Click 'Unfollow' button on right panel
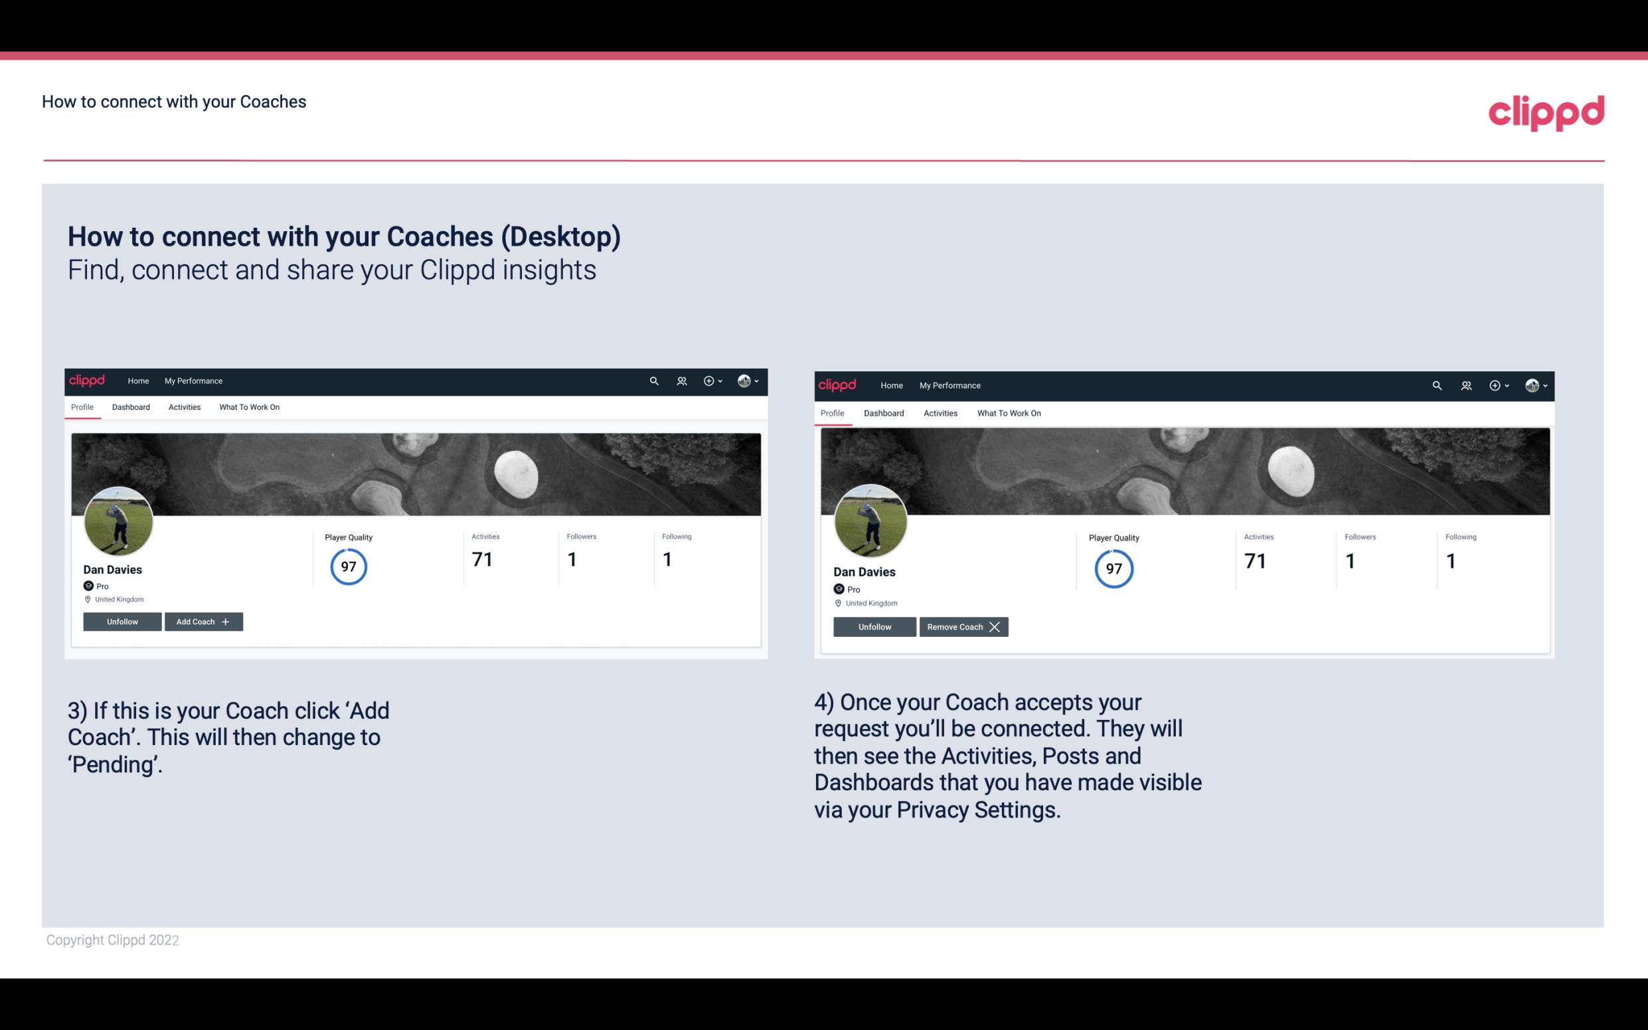 click(874, 626)
